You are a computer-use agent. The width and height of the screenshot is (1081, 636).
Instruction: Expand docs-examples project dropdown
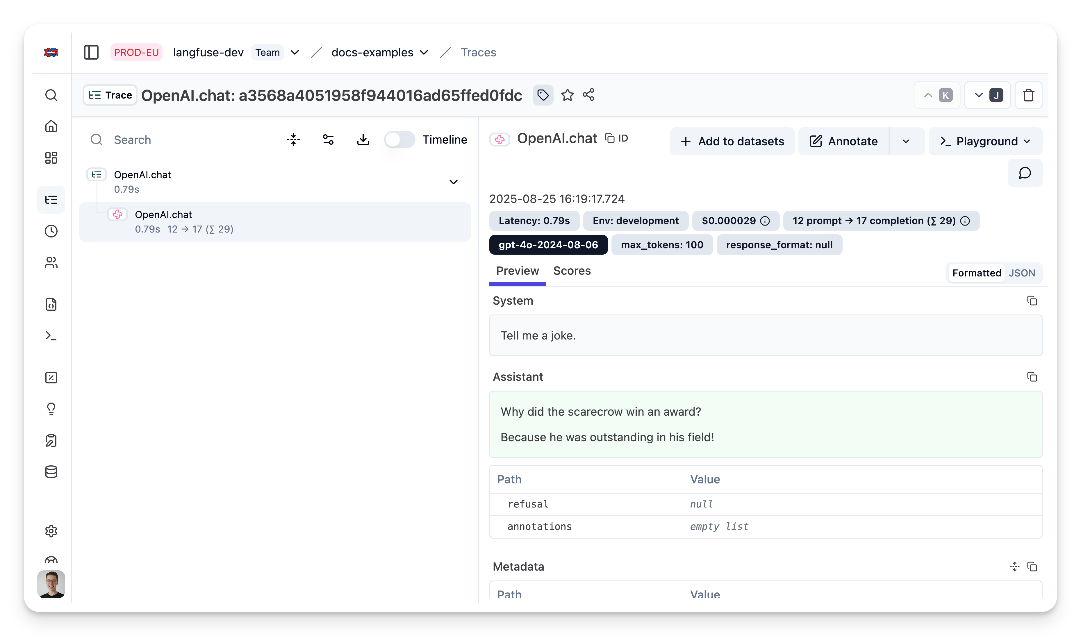pos(424,52)
